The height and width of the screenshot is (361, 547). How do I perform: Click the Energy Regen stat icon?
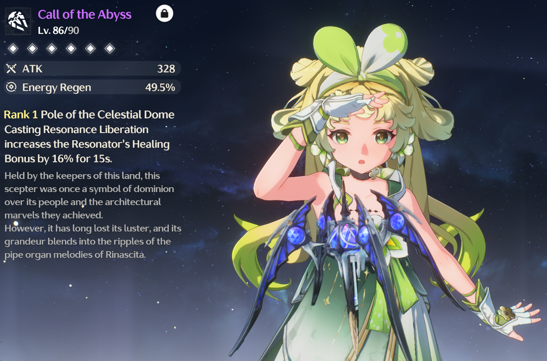(x=11, y=87)
